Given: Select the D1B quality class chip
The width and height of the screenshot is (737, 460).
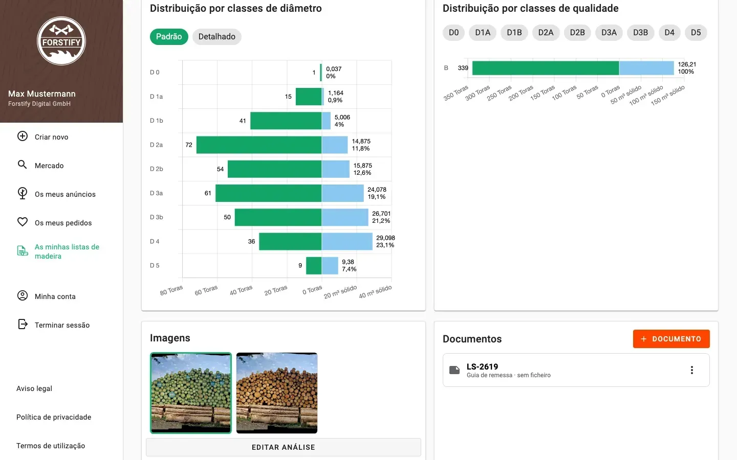Looking at the screenshot, I should [514, 33].
